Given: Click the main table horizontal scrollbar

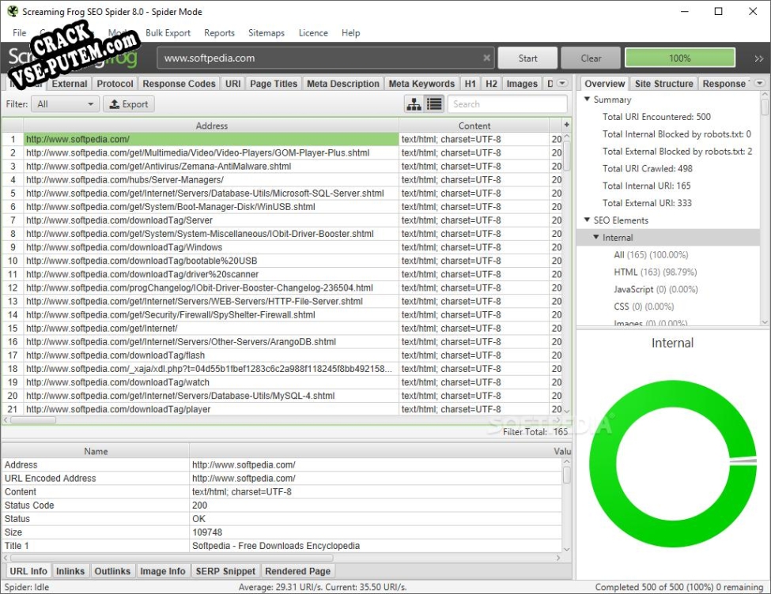Looking at the screenshot, I should [x=33, y=420].
